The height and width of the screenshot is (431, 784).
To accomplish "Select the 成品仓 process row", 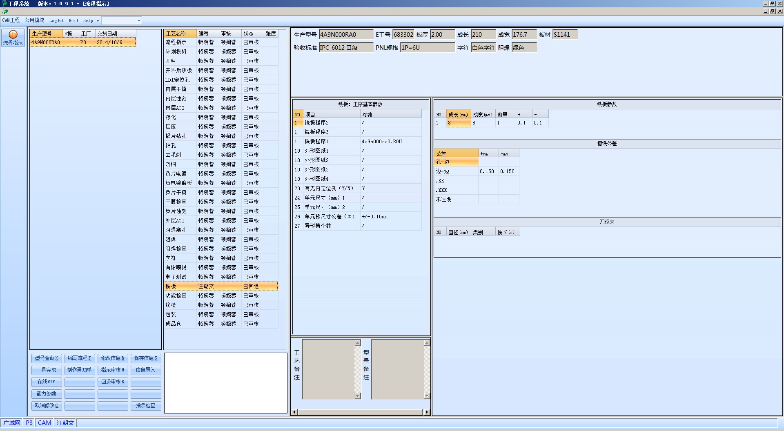I will click(x=220, y=324).
